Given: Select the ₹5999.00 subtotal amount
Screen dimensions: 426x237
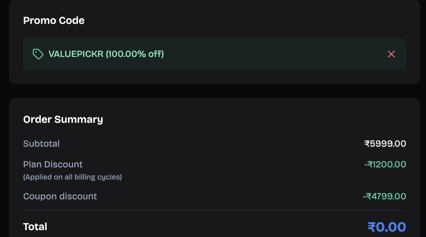Looking at the screenshot, I should (x=385, y=144).
